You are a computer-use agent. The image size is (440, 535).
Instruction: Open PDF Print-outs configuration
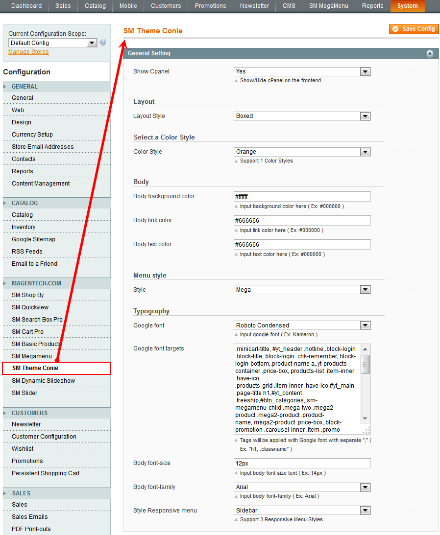pyautogui.click(x=56, y=529)
